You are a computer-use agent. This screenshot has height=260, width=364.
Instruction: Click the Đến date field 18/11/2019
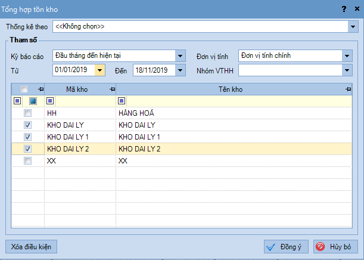coord(154,70)
